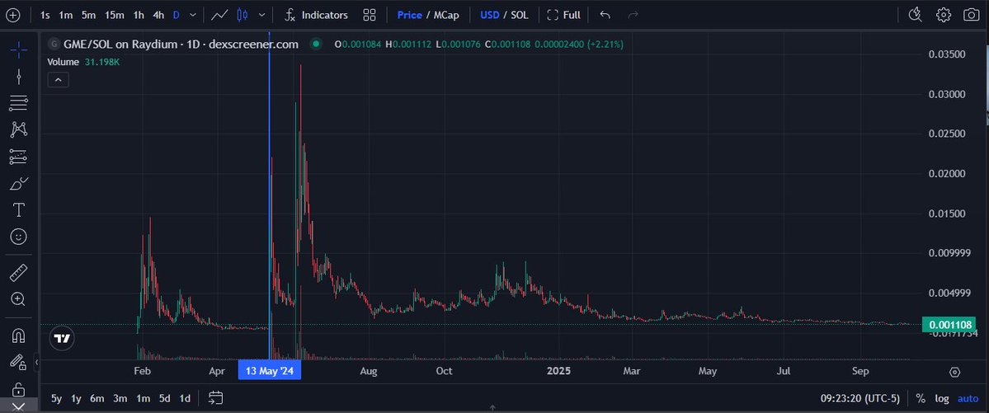Viewport: 989px width, 413px height.
Task: Set 1d date range
Action: point(185,398)
